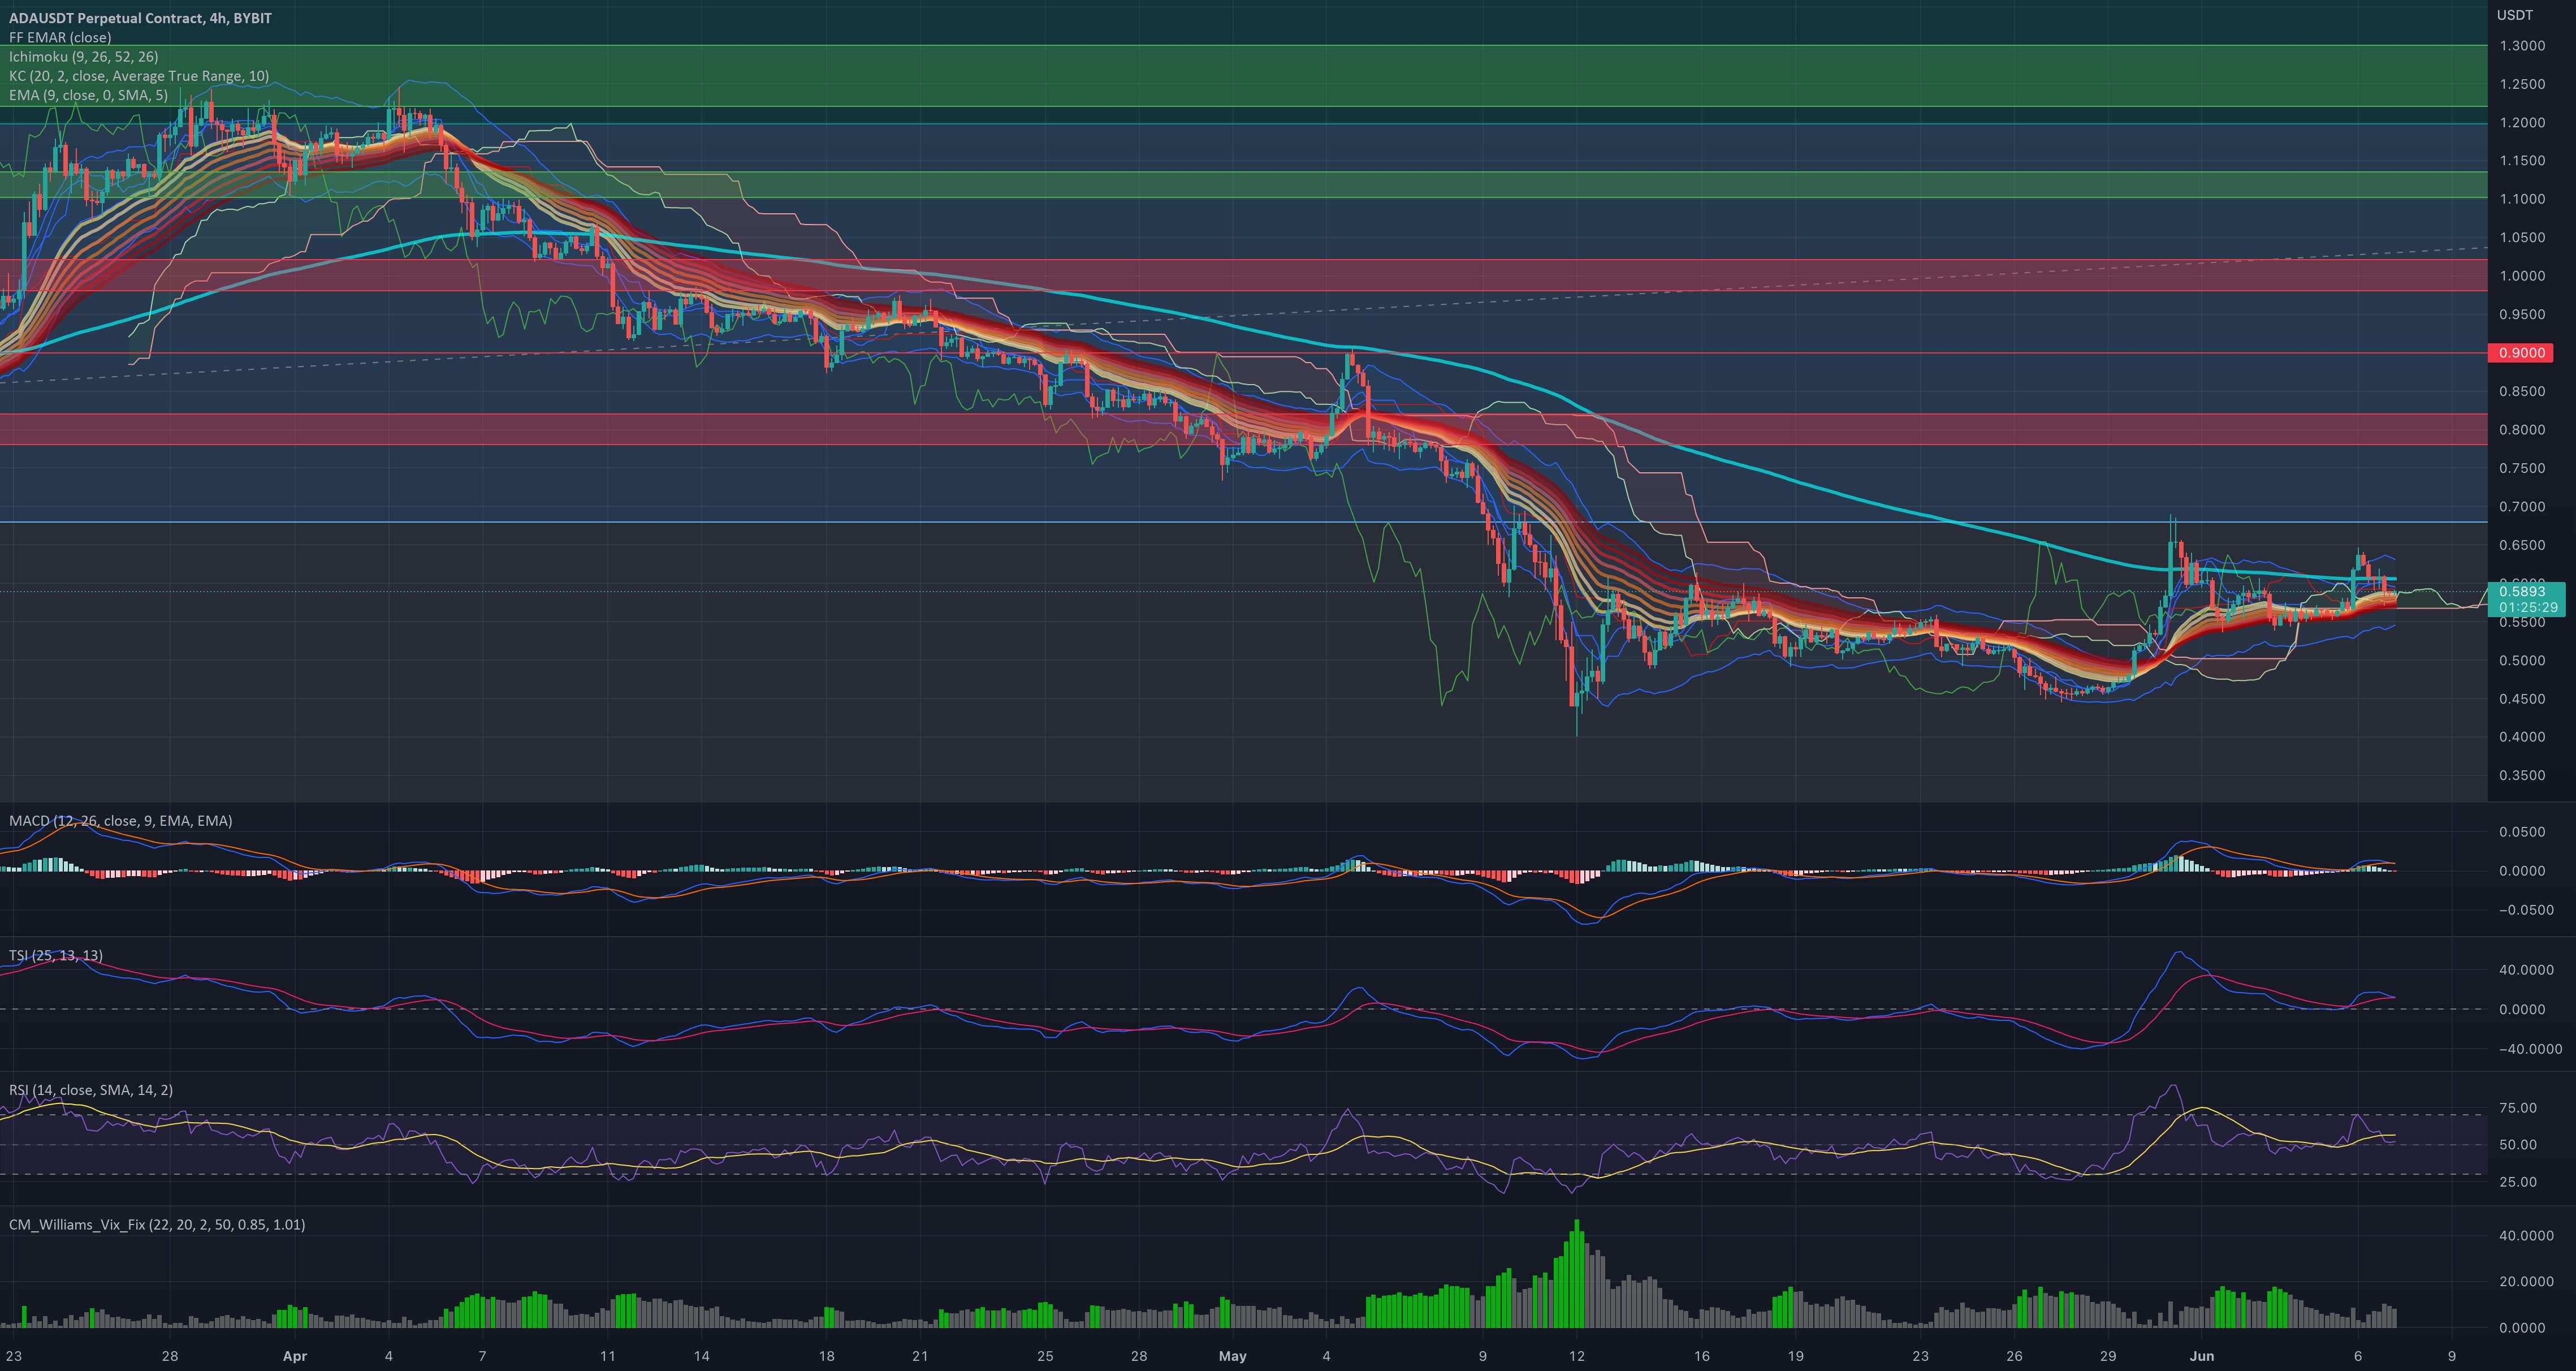Click the 0.3500 price axis label

coord(2522,776)
